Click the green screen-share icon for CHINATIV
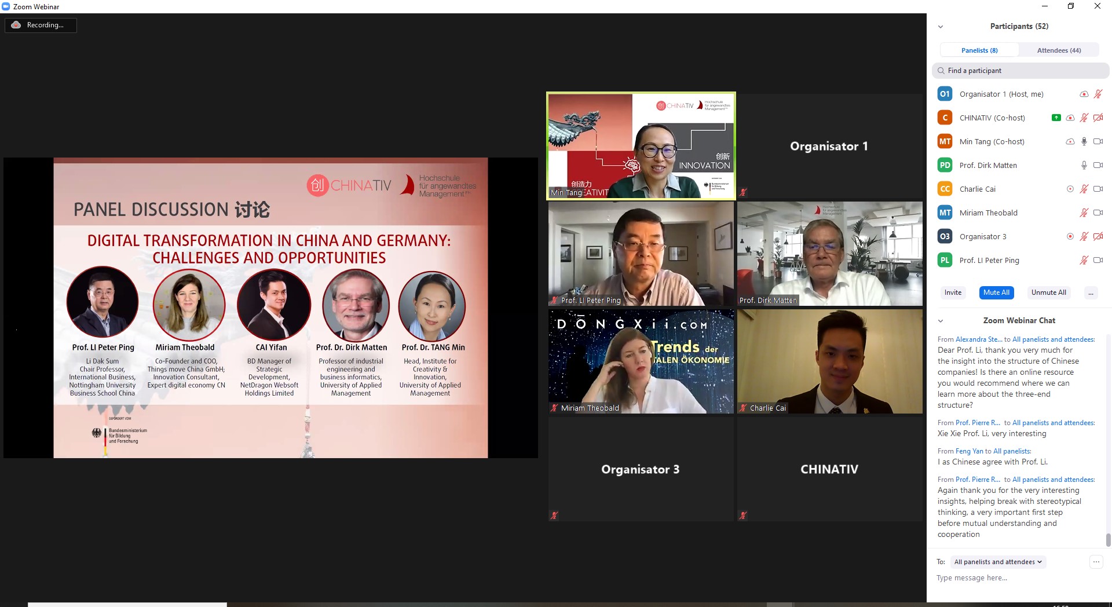The width and height of the screenshot is (1112, 607). click(x=1056, y=118)
